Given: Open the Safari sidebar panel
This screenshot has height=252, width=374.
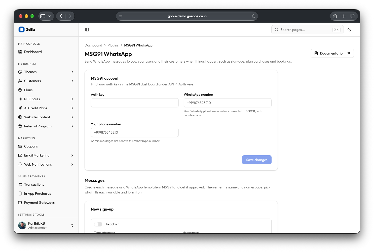Looking at the screenshot, I should (43, 16).
